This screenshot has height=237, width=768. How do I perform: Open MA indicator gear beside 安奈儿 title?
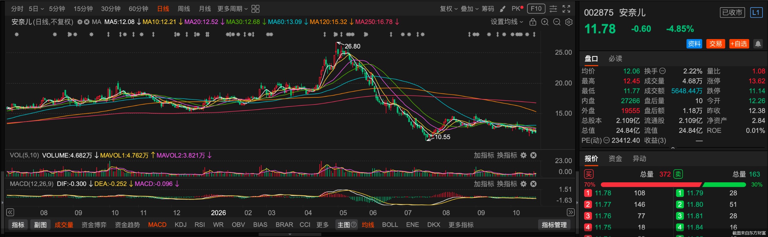pos(80,22)
